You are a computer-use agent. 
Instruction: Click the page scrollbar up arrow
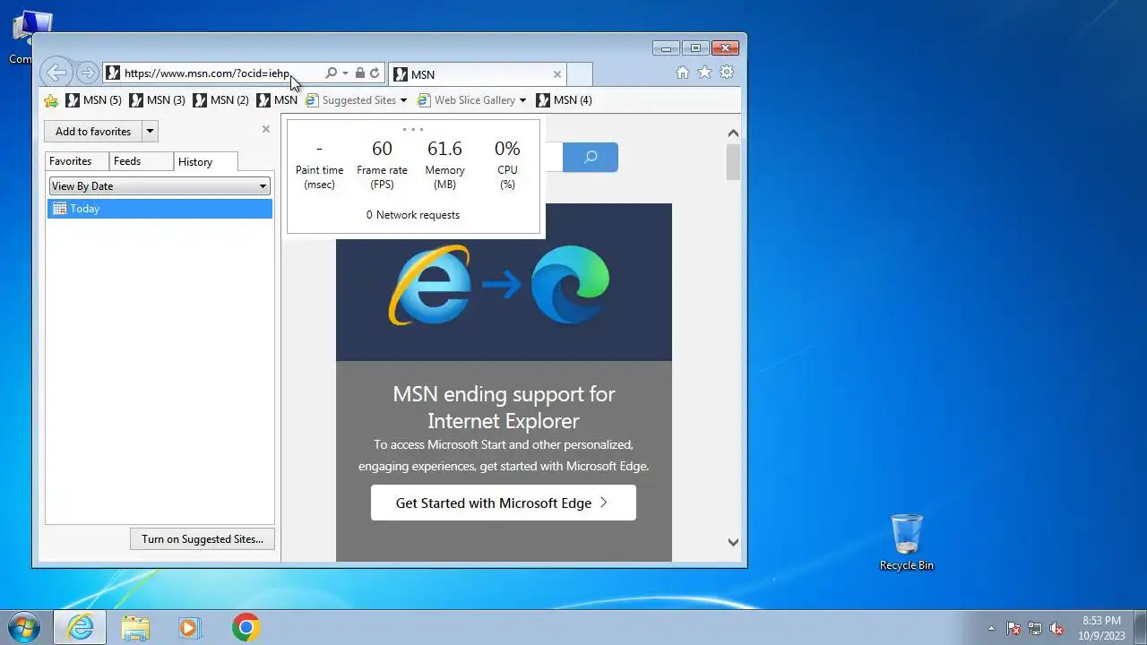coord(733,133)
